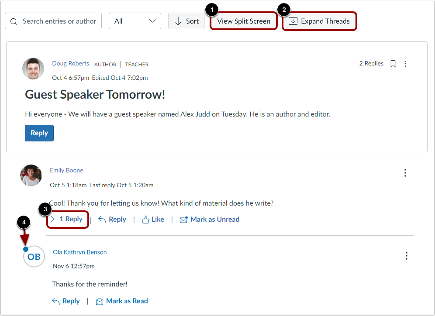Select View Split Screen
The width and height of the screenshot is (435, 316).
click(x=243, y=21)
